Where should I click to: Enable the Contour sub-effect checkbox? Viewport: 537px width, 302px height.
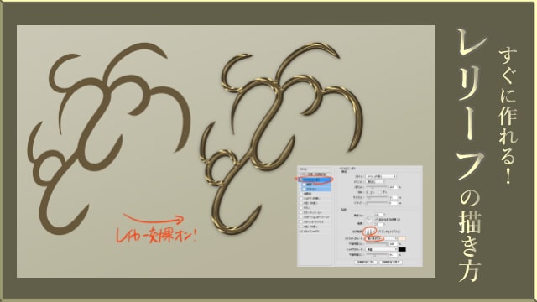tap(304, 185)
